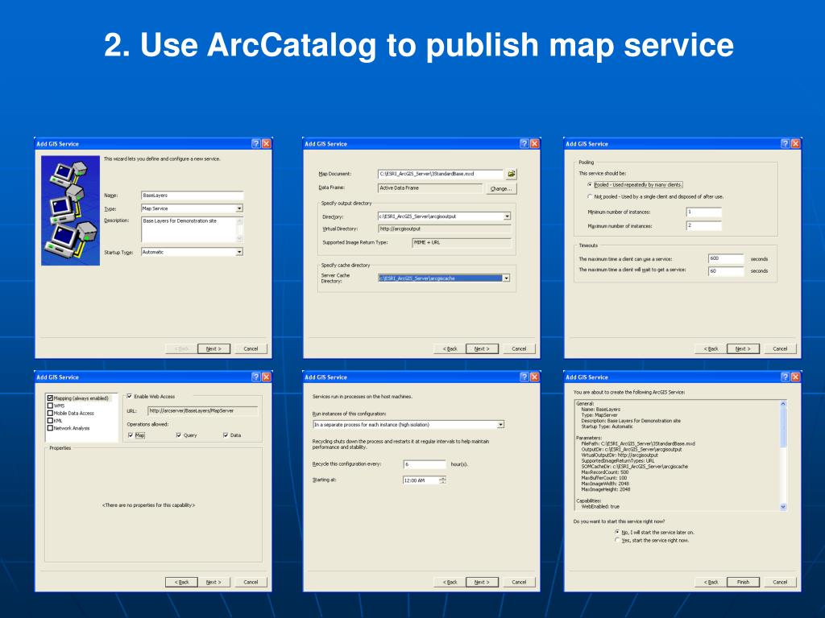Click Cancel in dialog with Enable Web Access
Screen dimensions: 825x618
[251, 583]
